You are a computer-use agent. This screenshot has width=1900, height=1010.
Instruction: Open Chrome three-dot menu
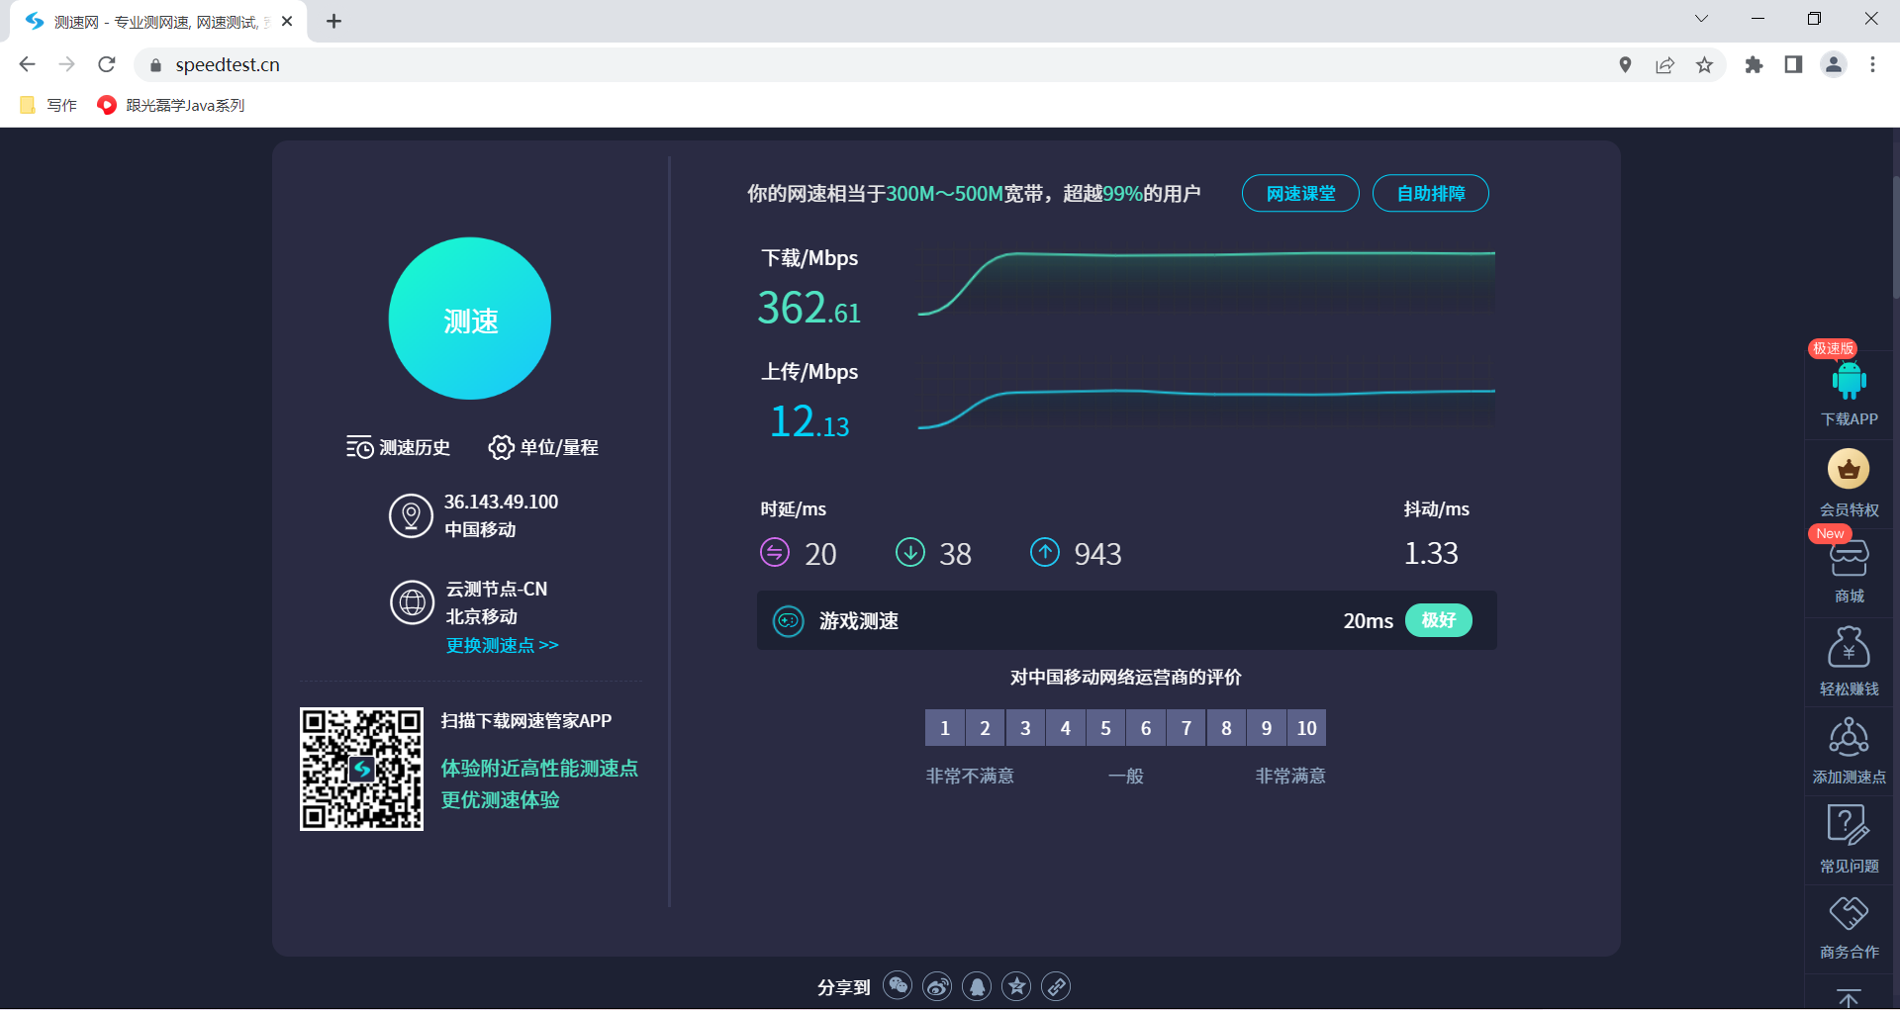tap(1872, 65)
